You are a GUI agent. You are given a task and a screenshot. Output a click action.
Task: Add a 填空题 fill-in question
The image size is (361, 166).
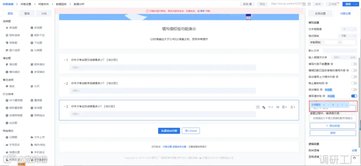click(12, 64)
